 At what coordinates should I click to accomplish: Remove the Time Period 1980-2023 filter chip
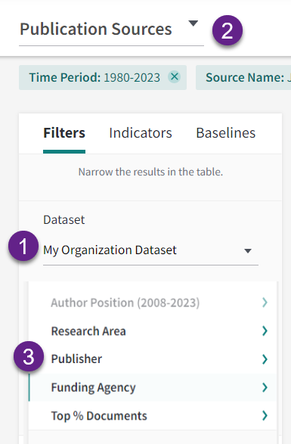[175, 76]
